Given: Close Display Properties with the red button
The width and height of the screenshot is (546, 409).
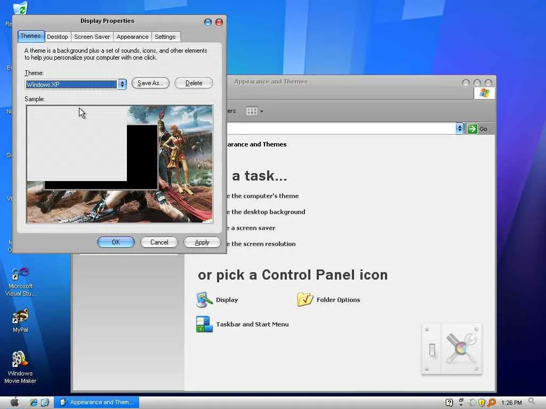Looking at the screenshot, I should click(x=219, y=22).
